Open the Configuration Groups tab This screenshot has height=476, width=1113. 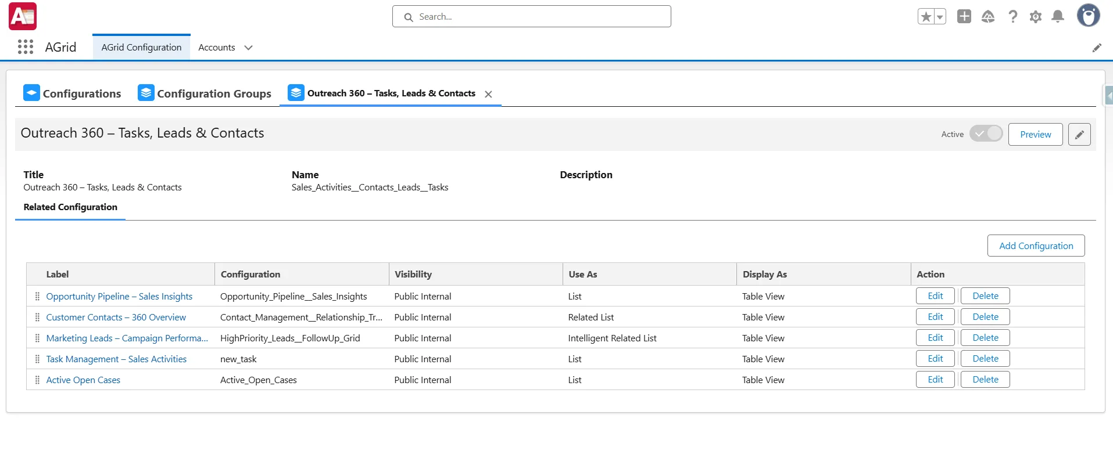click(205, 93)
